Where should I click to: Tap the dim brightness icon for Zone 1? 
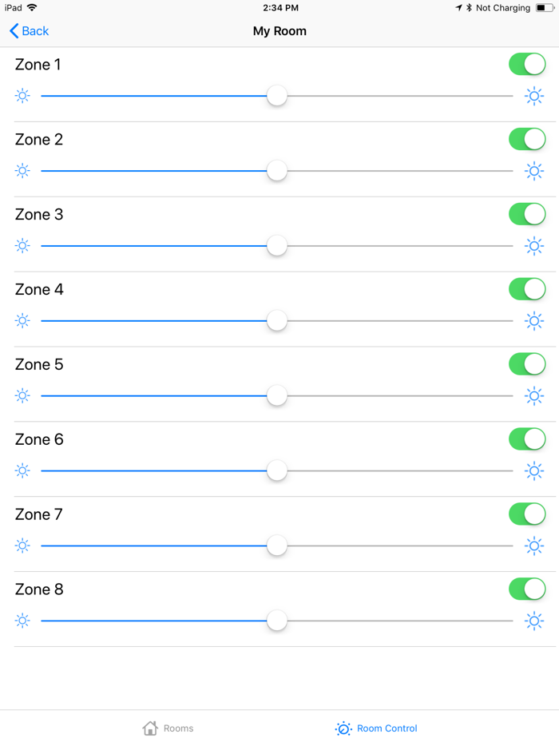click(x=22, y=96)
